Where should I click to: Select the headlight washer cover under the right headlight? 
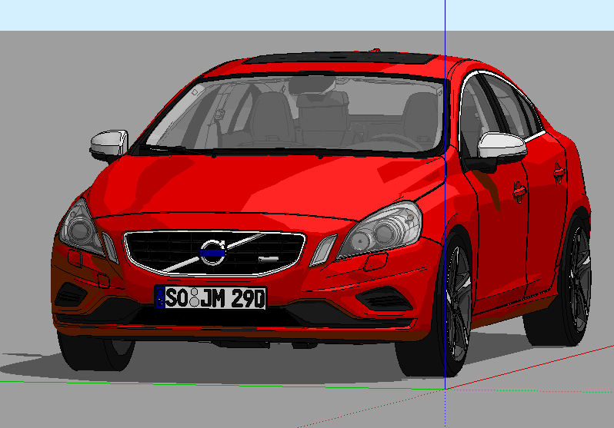pos(376,262)
